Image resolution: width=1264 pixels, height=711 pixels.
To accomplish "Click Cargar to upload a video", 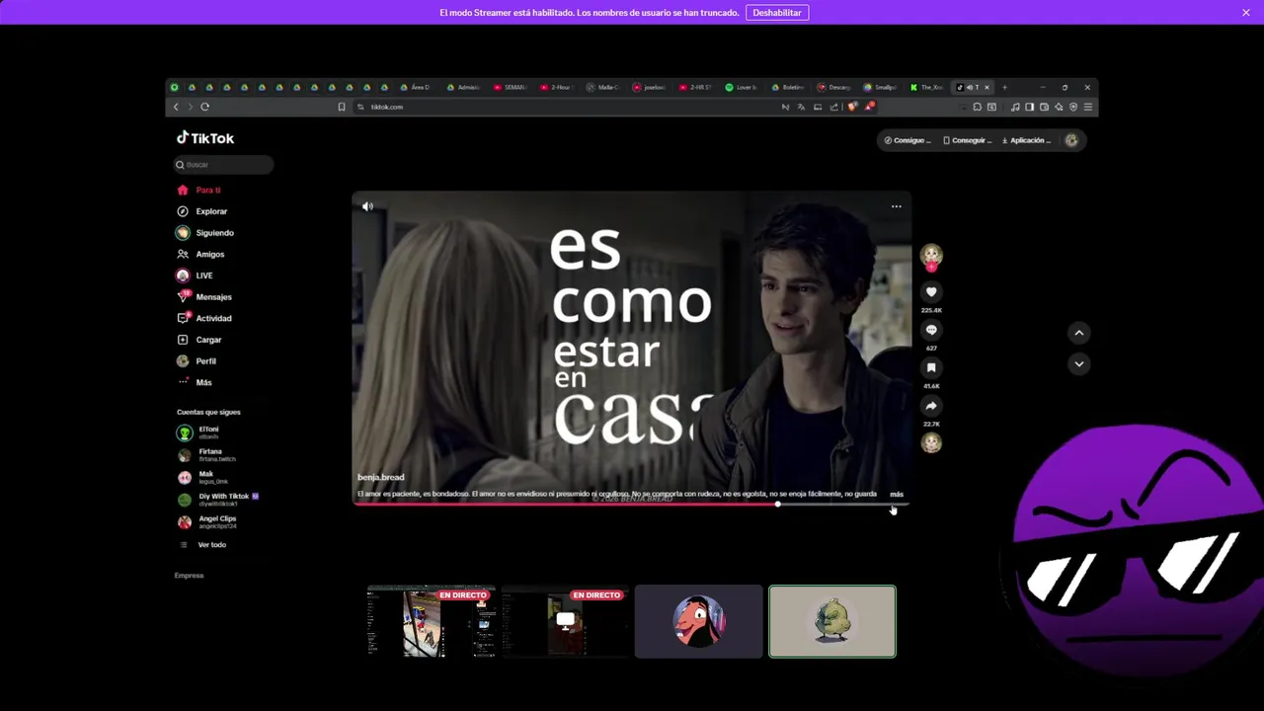I will click(x=199, y=340).
